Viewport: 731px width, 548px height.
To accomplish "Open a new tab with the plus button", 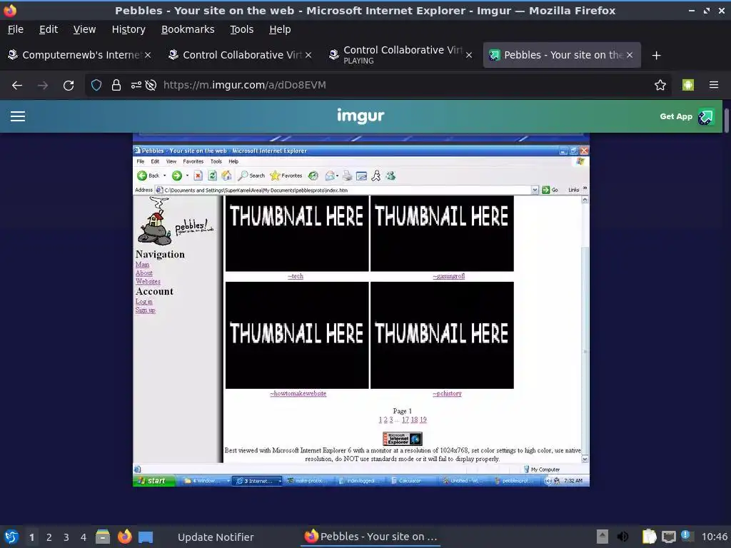I will click(x=656, y=56).
